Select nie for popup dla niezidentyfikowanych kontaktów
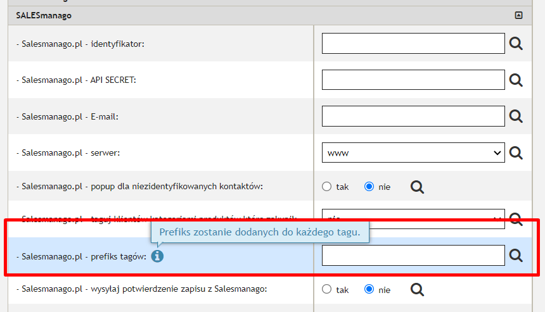This screenshot has width=545, height=312. (369, 187)
